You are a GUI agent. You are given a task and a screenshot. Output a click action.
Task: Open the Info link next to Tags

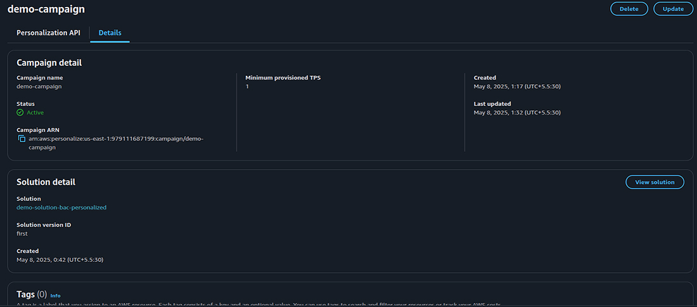point(56,296)
